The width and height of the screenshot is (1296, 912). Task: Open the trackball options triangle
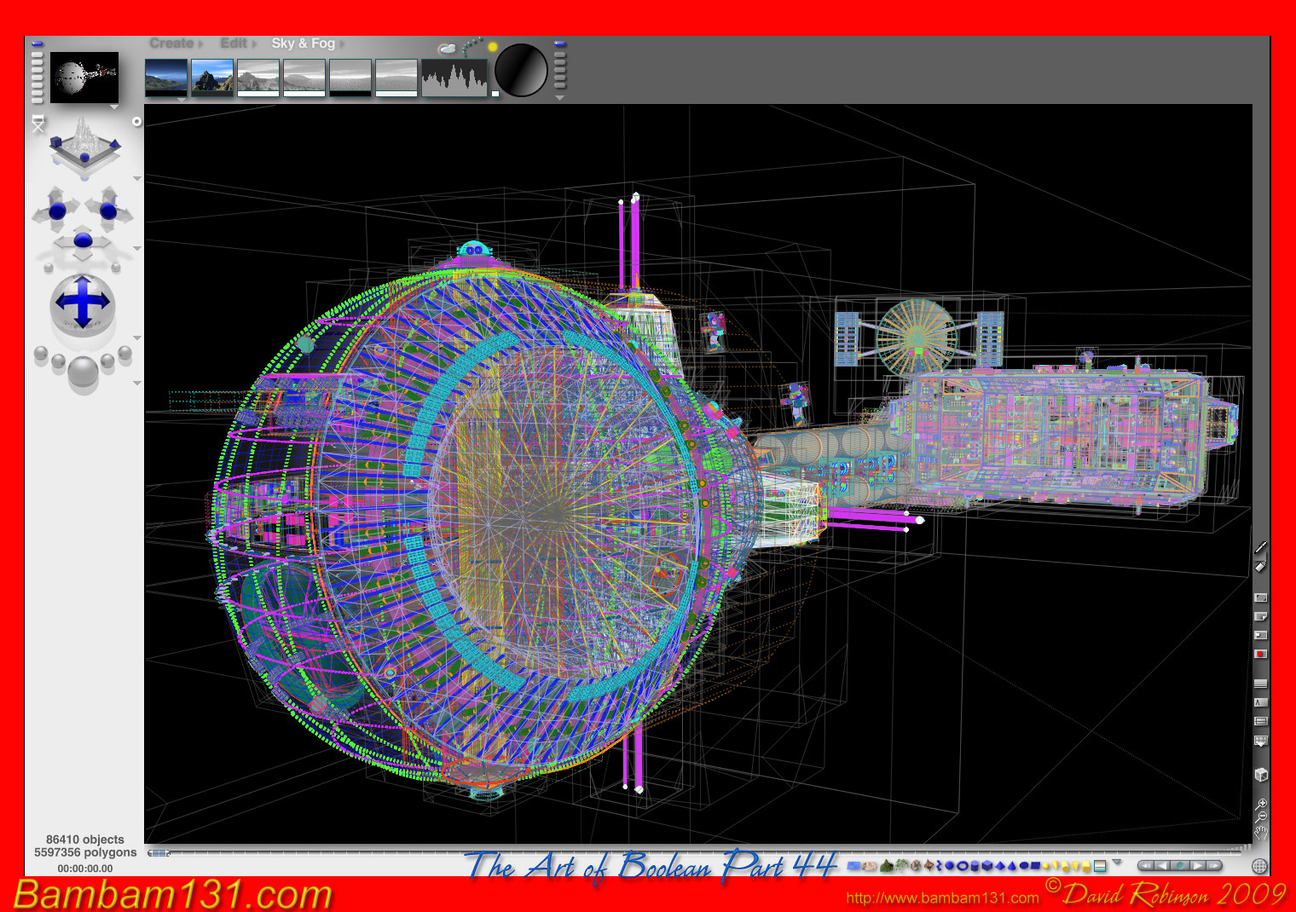click(137, 338)
